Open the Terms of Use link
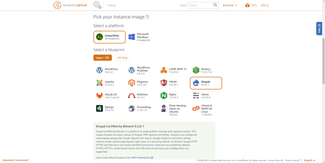Image resolution: width=325 pixels, height=163 pixels. (x=292, y=161)
